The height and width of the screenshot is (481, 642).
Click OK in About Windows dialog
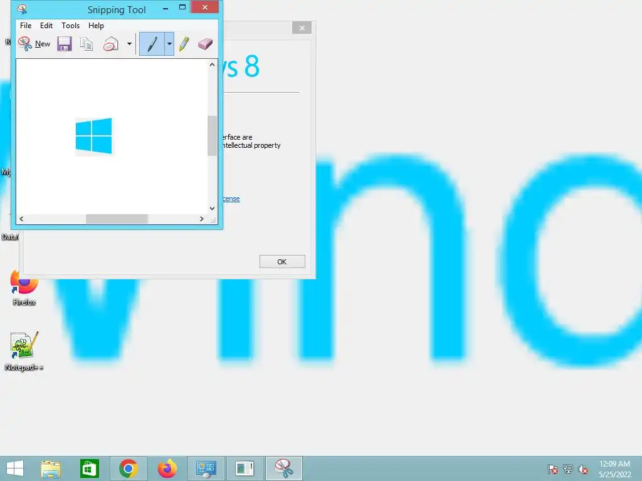click(x=282, y=262)
